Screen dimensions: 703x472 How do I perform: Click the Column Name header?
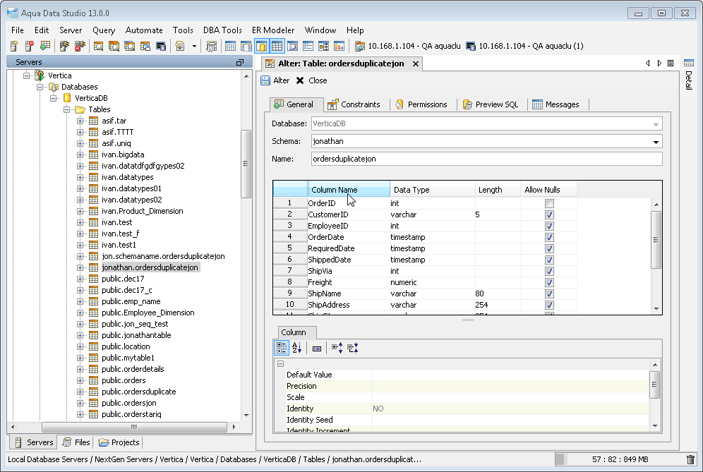click(349, 190)
